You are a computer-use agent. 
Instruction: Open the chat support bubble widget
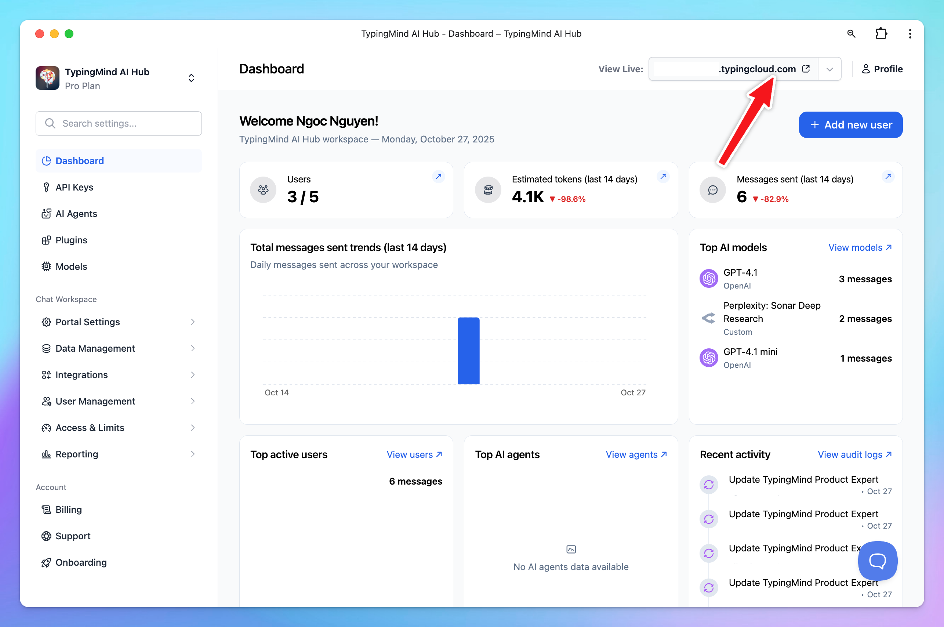pos(877,561)
